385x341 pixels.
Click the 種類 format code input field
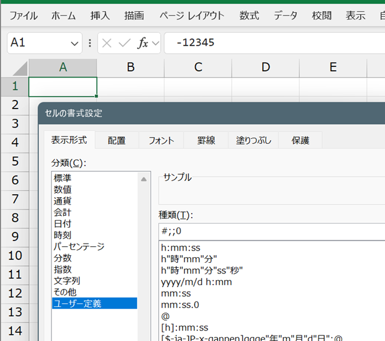click(x=271, y=231)
